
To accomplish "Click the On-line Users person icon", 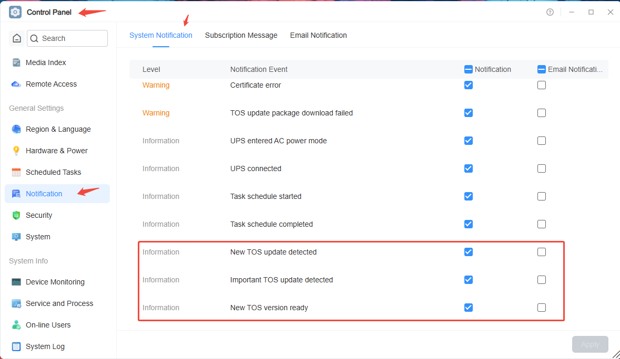I will coord(16,325).
